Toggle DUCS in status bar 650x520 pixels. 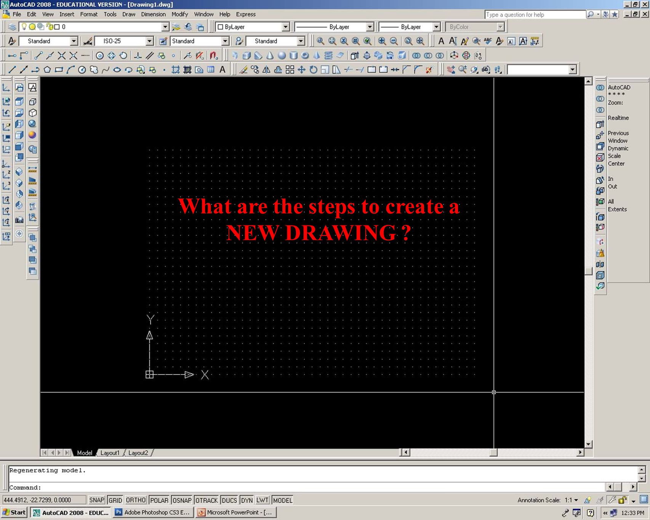click(x=229, y=500)
